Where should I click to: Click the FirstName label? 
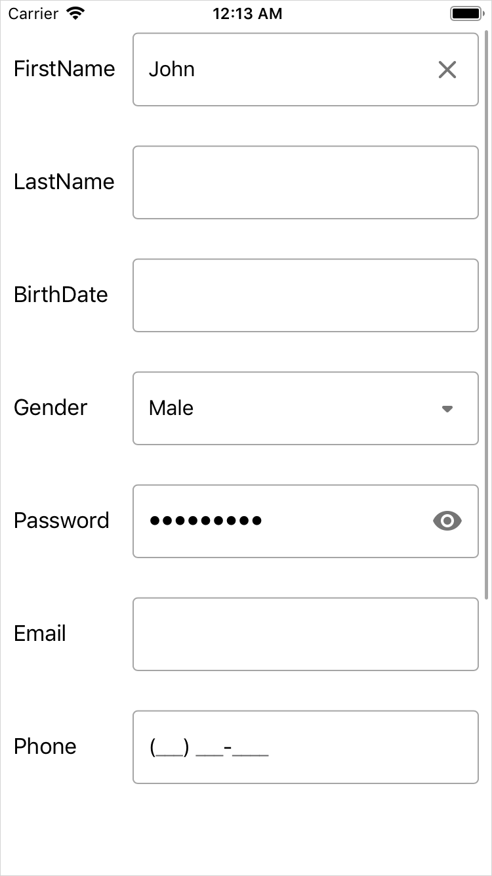coord(64,69)
